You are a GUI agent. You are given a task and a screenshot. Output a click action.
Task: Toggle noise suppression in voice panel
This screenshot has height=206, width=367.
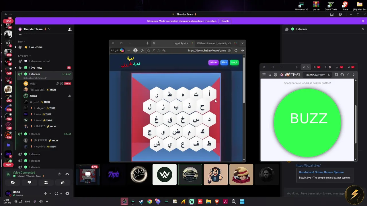tap(60, 174)
